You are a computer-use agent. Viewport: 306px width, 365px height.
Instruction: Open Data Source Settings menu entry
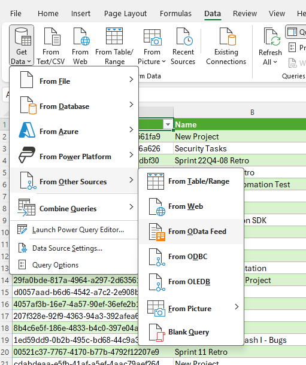(x=74, y=248)
